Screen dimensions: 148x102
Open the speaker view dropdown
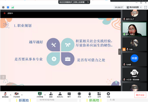tap(134, 7)
